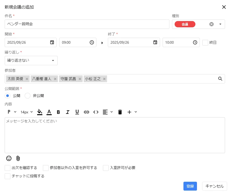Toggle bold text formatting

coord(58,112)
